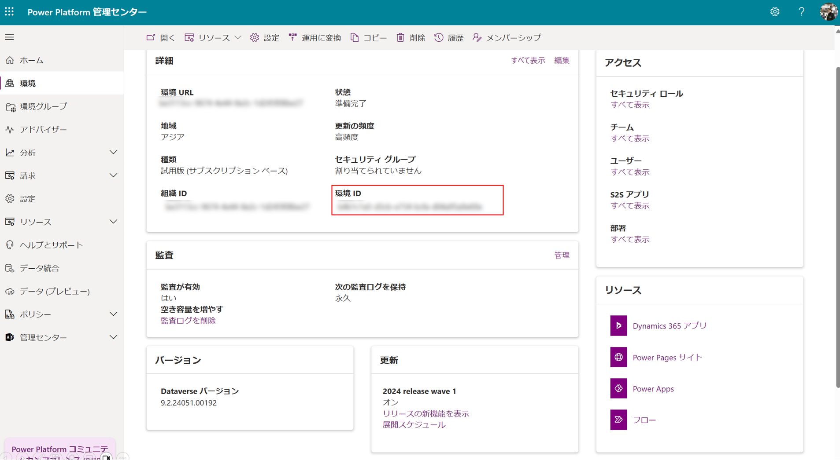Viewport: 840px width, 460px height.
Task: Open the app launcher waffle icon
Action: (9, 12)
